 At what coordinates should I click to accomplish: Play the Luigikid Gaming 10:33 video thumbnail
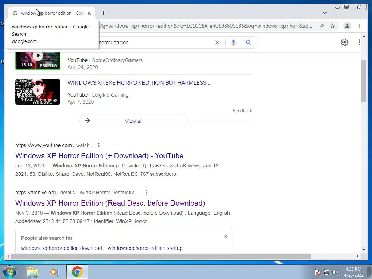[x=38, y=92]
